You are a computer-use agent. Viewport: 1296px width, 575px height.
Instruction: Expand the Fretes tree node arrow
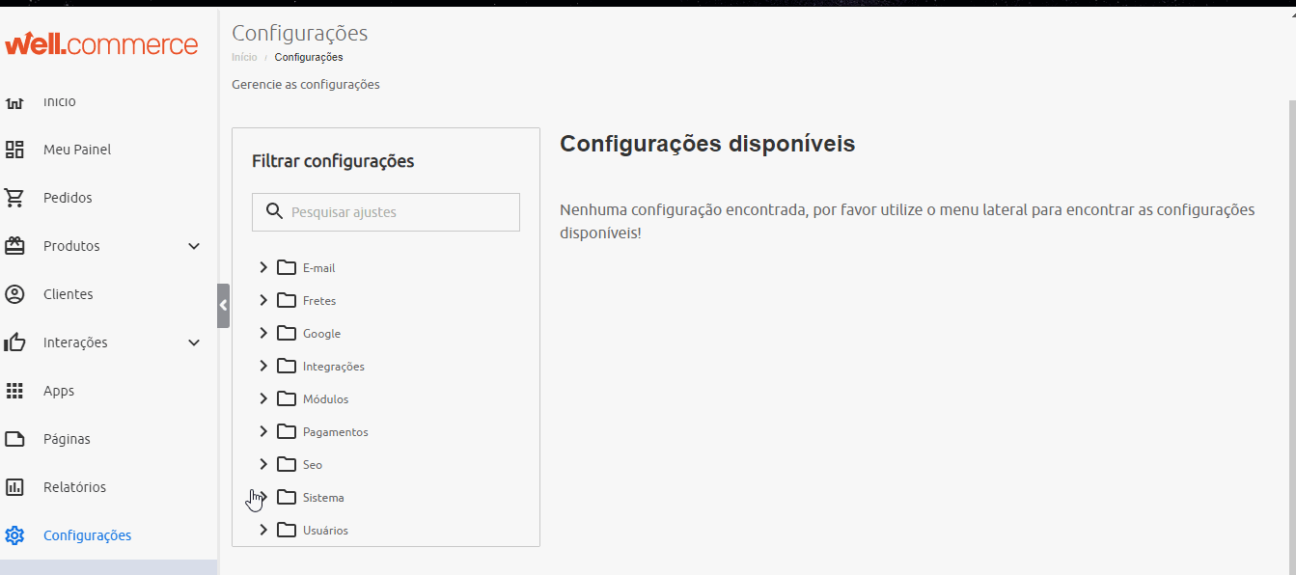(263, 300)
